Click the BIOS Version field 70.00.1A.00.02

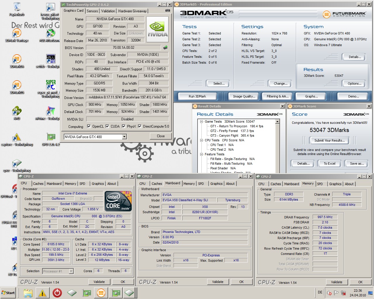pos(123,47)
